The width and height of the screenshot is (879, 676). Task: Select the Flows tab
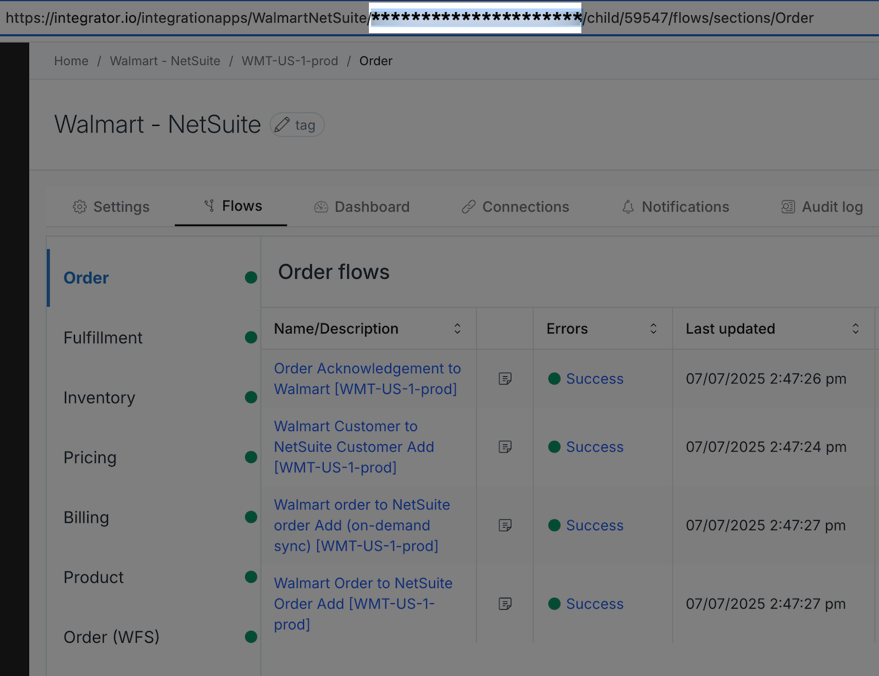(231, 206)
